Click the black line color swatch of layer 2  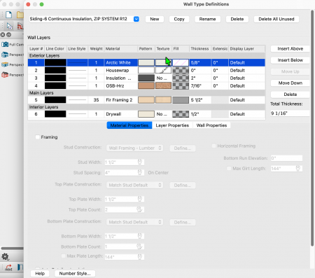pos(55,70)
